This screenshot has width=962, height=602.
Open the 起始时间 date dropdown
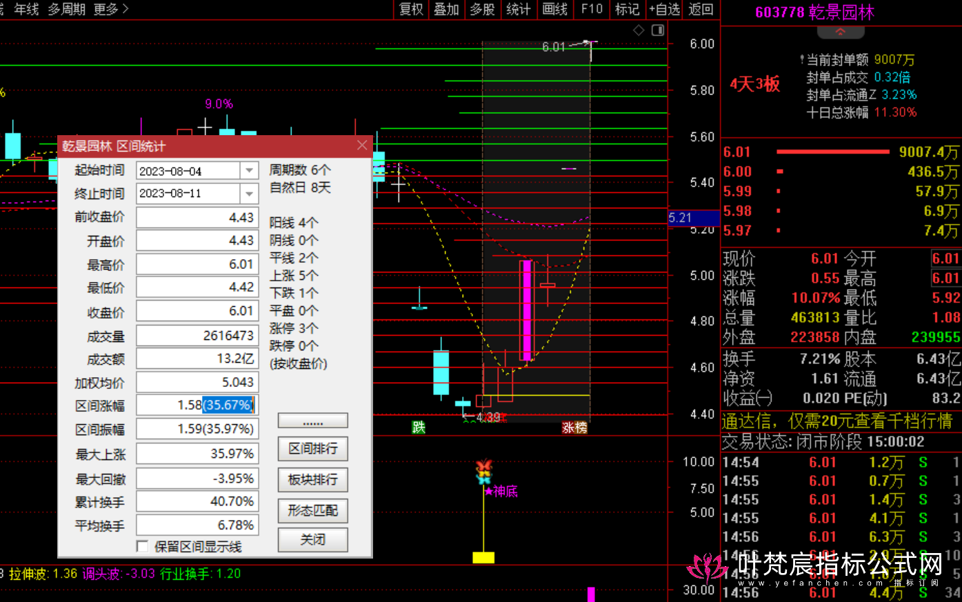click(x=249, y=170)
